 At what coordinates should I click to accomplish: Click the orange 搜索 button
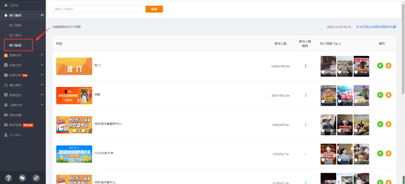pos(154,9)
